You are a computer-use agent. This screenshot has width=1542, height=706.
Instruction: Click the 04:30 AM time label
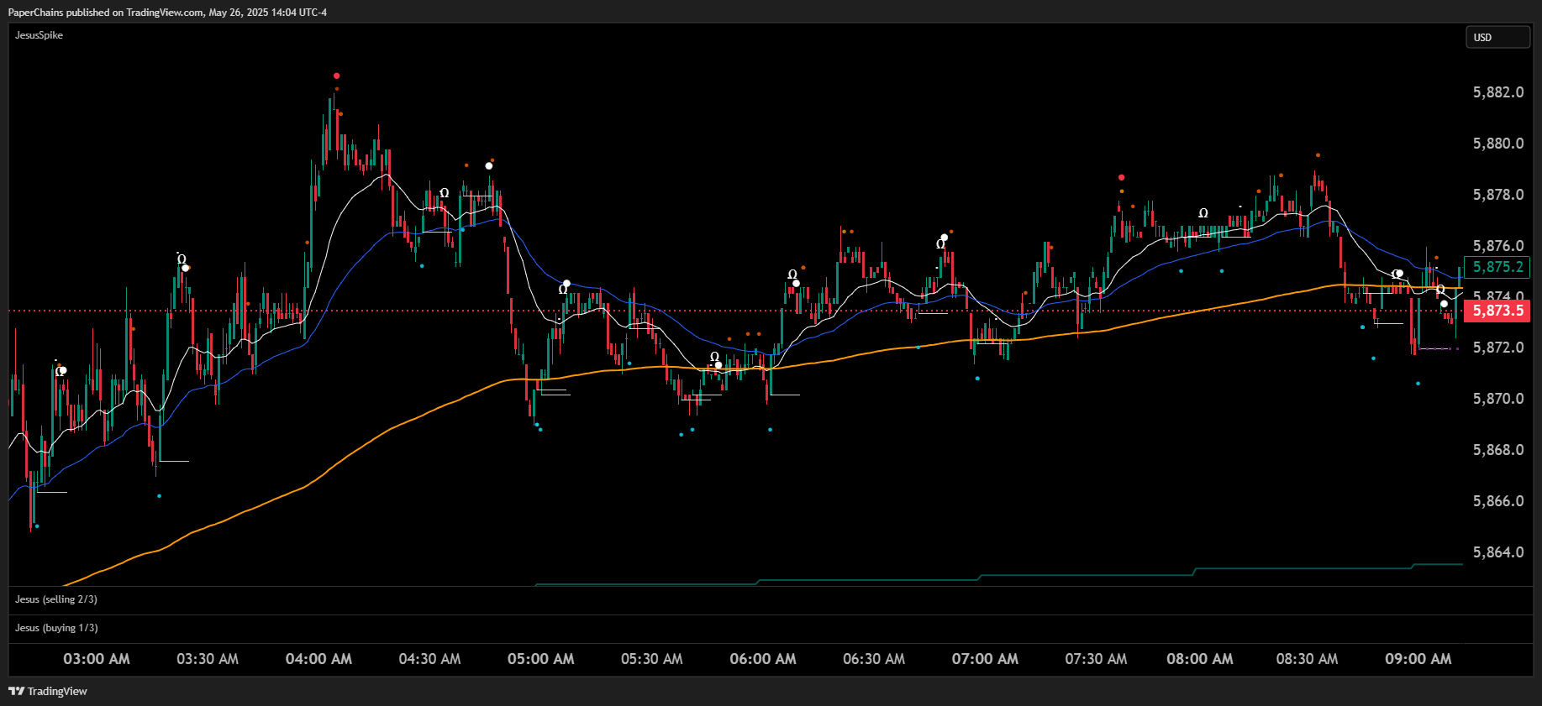point(429,659)
